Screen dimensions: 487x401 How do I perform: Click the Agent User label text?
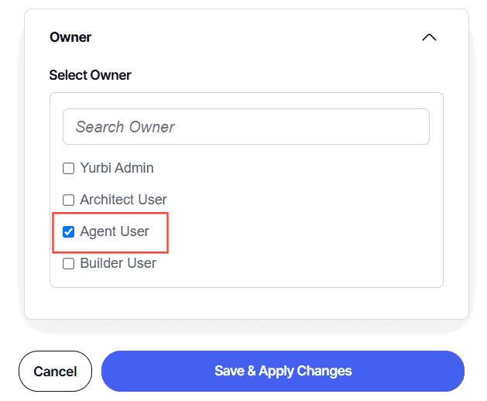[115, 231]
